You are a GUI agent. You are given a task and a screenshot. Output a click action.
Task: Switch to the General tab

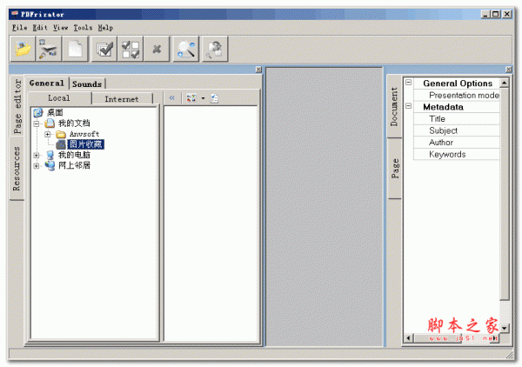[x=47, y=83]
